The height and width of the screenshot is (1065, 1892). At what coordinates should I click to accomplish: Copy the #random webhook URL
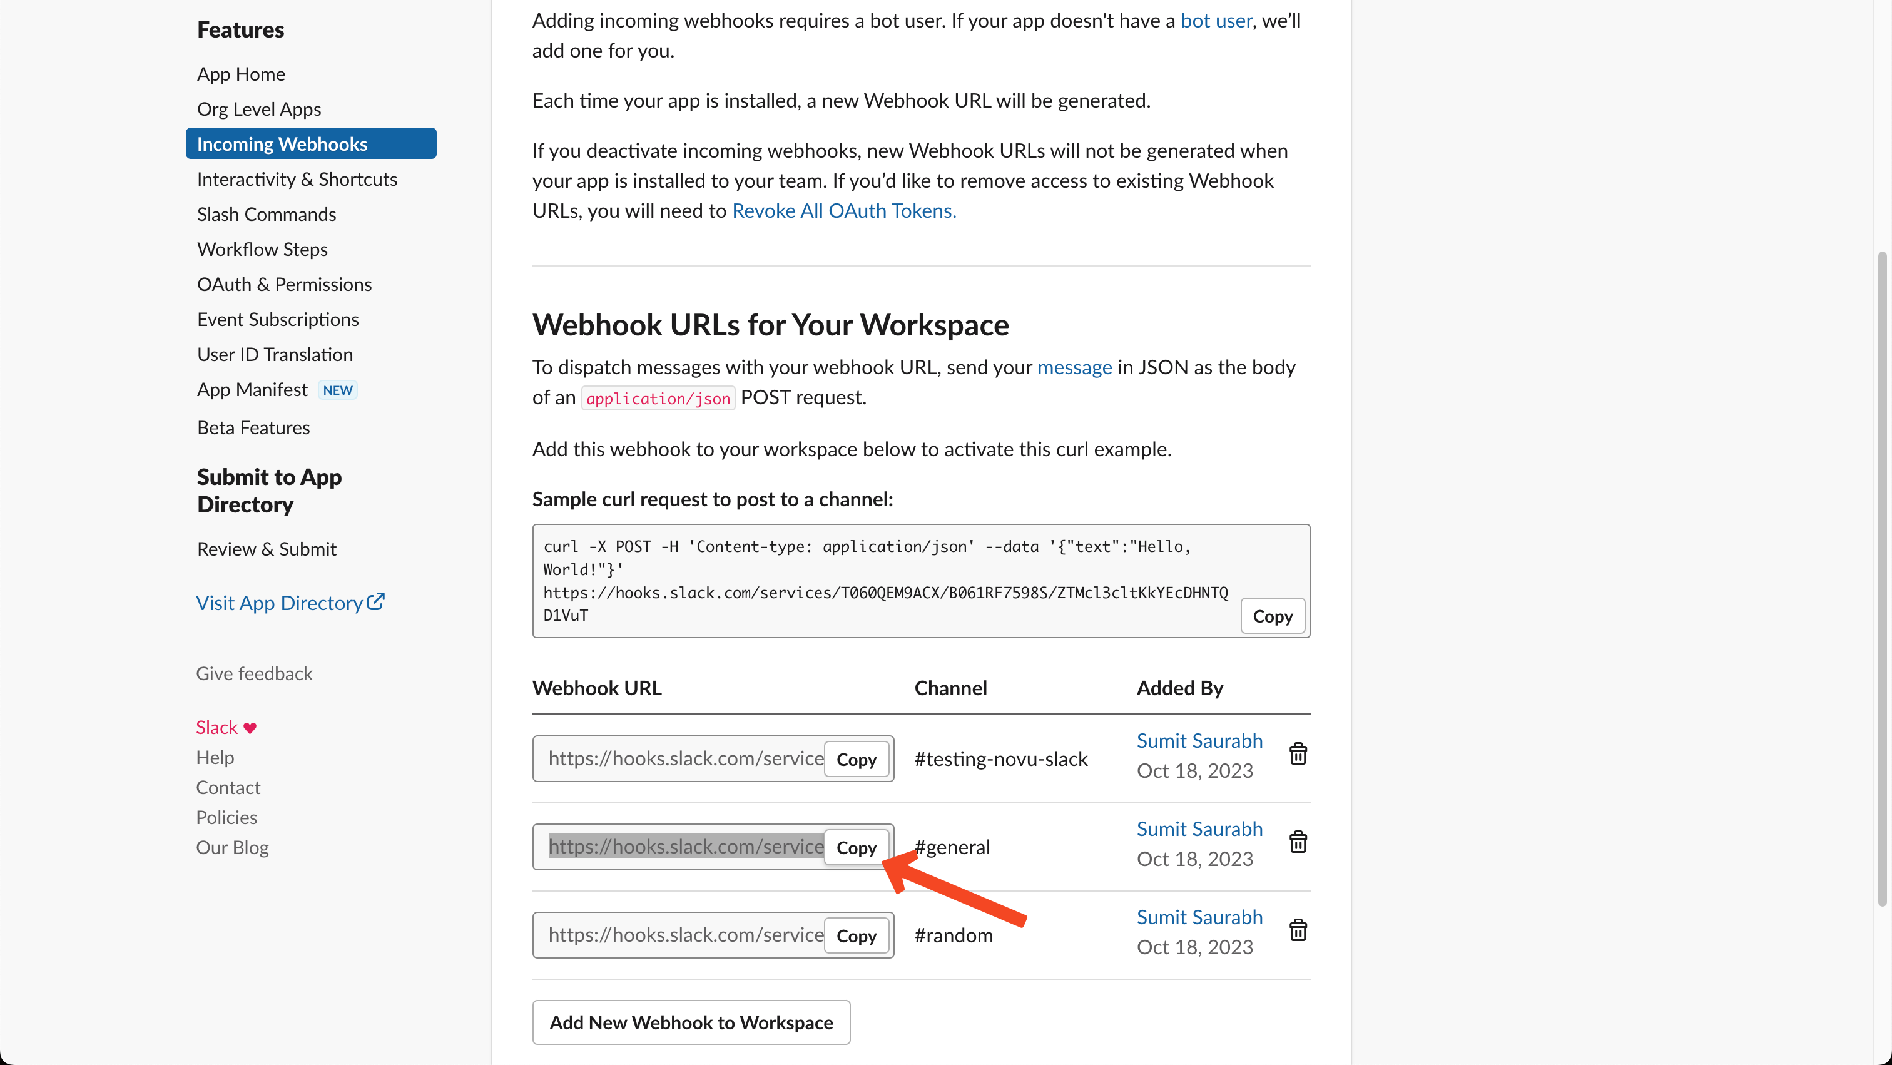tap(855, 935)
